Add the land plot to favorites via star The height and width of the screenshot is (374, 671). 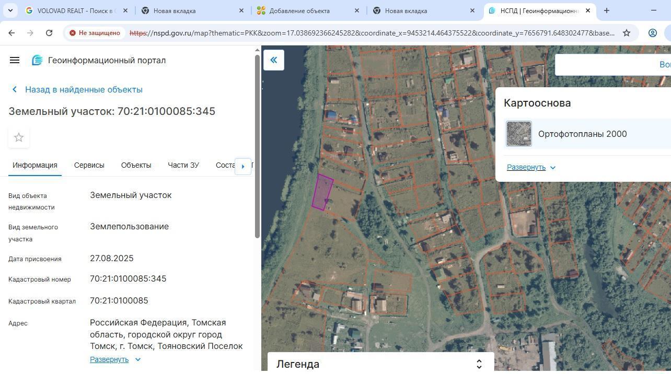coord(19,137)
